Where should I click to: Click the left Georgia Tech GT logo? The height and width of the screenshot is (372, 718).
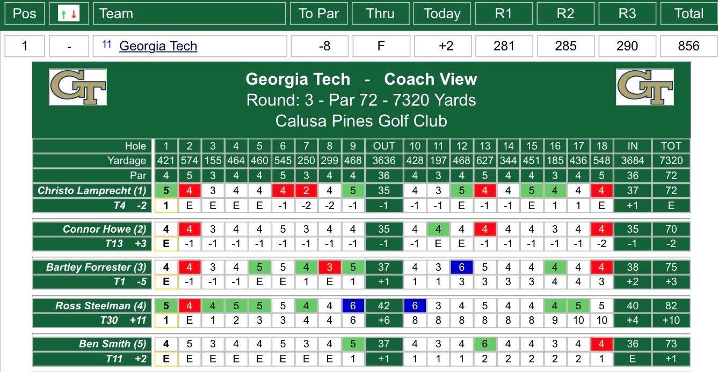point(78,87)
